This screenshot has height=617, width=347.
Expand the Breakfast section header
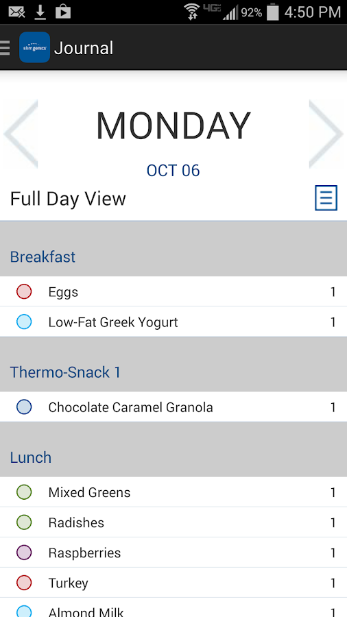tap(173, 249)
